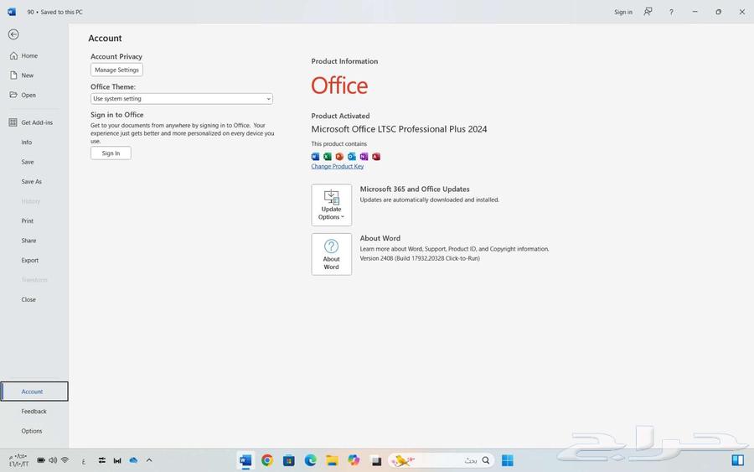Click the Sign In button under Sign in to Office
Viewport: 754px width, 472px height.
pos(111,153)
